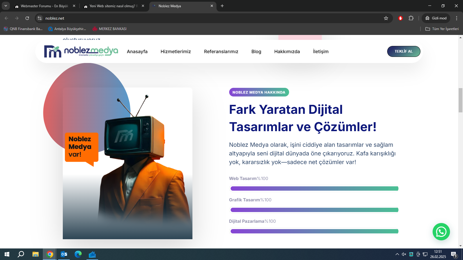Open the Chrome three-dot menu

(457, 18)
